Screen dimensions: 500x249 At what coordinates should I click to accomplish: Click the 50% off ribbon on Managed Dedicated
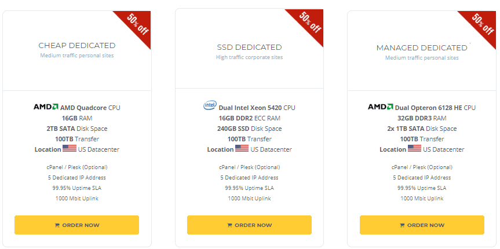click(482, 24)
